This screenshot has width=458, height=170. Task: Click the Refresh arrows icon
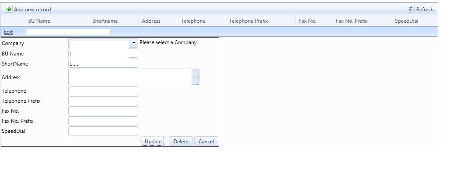(411, 9)
